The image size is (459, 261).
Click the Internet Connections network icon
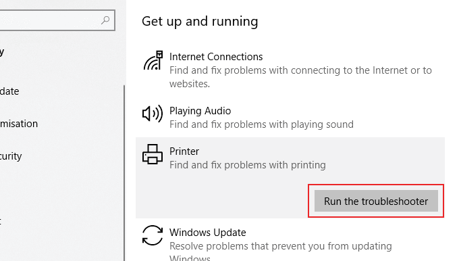coord(153,61)
